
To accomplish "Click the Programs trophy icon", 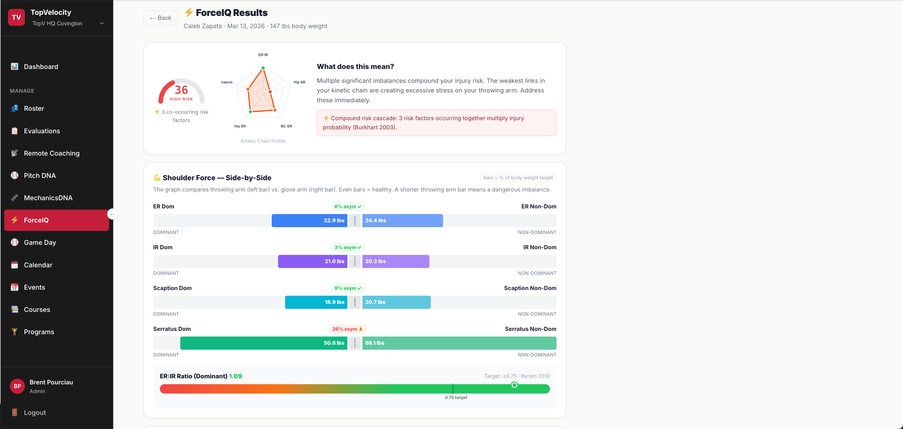I will 15,332.
